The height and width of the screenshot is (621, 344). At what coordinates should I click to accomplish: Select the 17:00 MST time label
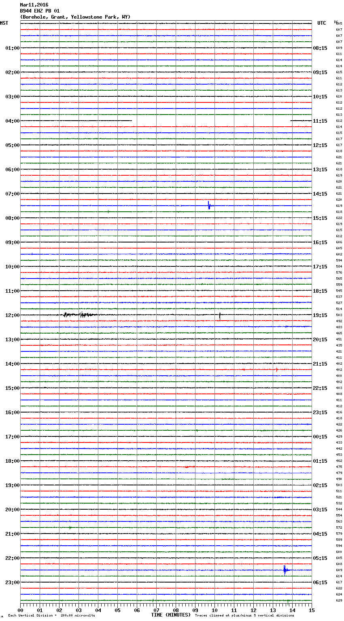(x=13, y=437)
